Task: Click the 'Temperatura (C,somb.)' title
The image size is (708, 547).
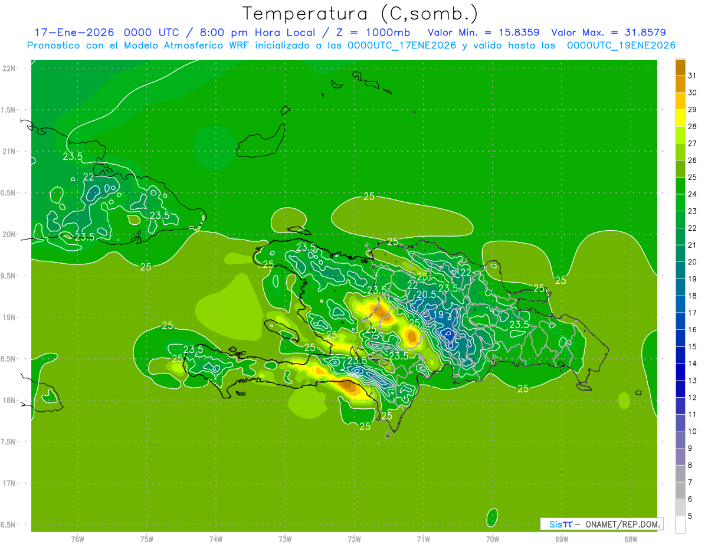Action: coord(360,14)
